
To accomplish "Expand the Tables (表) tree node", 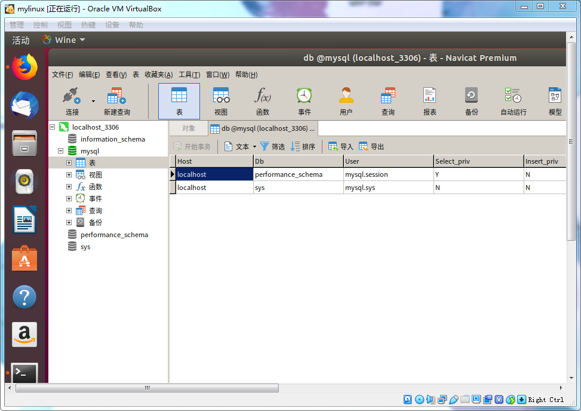I will 69,162.
